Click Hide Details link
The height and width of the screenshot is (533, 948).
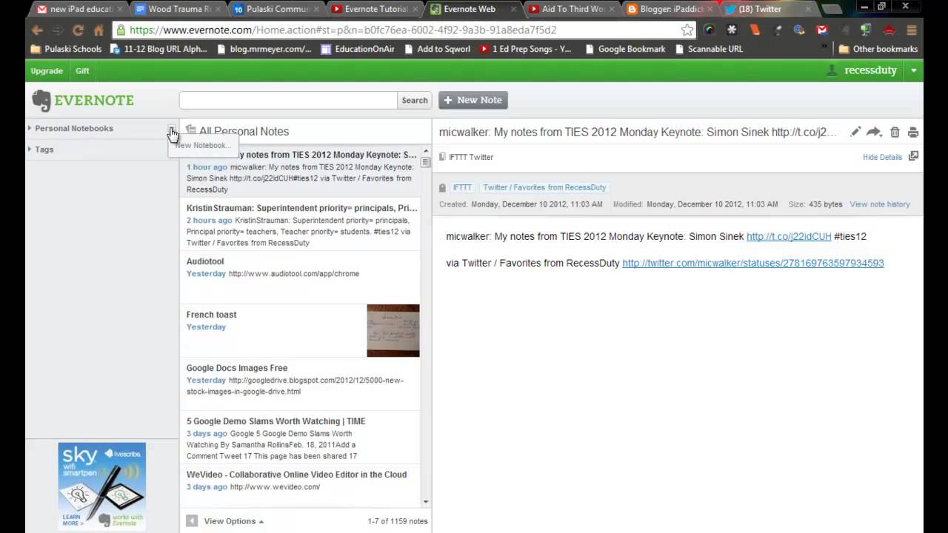882,157
